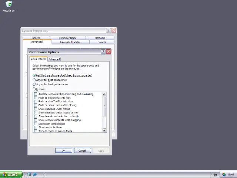
Task: Open the Hardware tab in System Properties
Action: tap(100, 38)
